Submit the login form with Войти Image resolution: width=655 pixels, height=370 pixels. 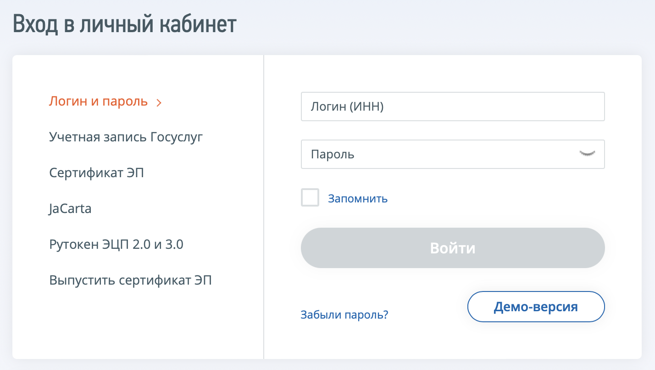(453, 248)
